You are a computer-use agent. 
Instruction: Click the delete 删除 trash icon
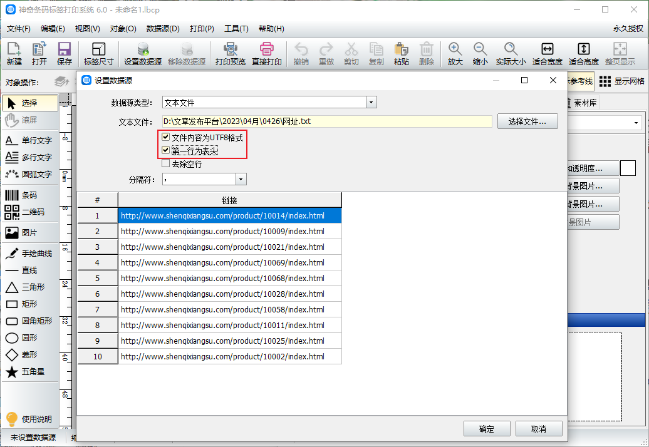click(427, 54)
